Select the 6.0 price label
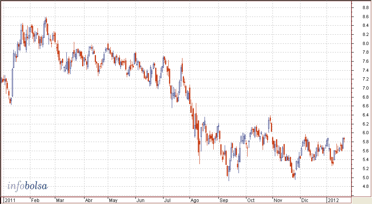 point(366,133)
